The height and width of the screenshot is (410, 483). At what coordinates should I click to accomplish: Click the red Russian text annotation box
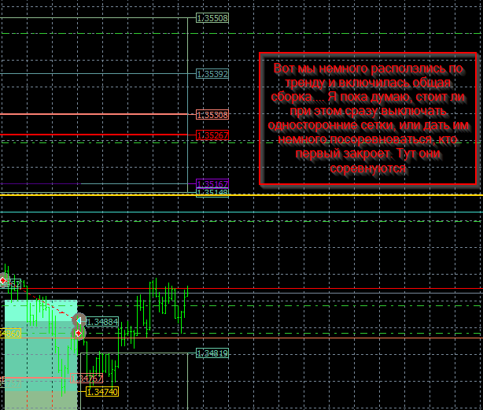(x=368, y=119)
